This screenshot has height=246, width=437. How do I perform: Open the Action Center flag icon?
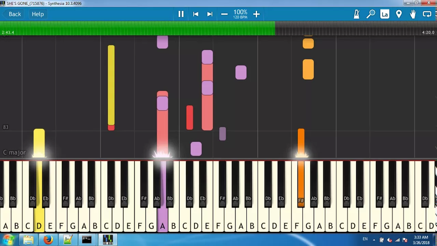(405, 240)
